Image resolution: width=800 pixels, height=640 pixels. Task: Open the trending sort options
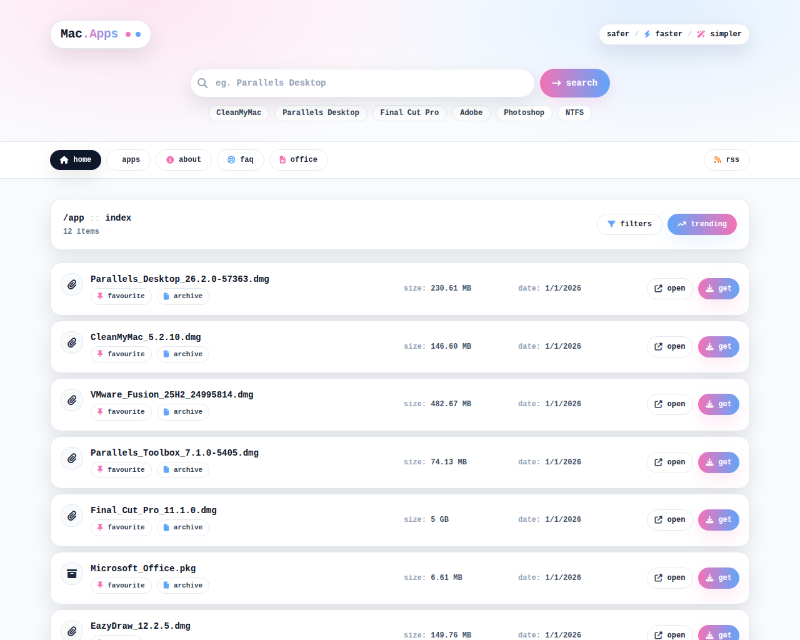click(x=702, y=224)
